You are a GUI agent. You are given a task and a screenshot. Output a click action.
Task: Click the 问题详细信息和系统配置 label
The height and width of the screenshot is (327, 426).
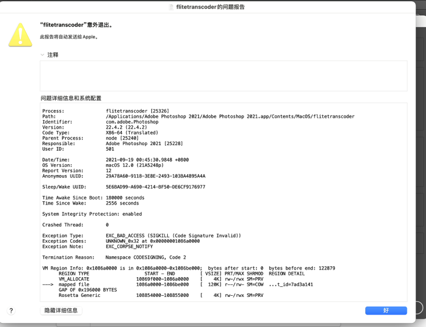click(x=71, y=98)
